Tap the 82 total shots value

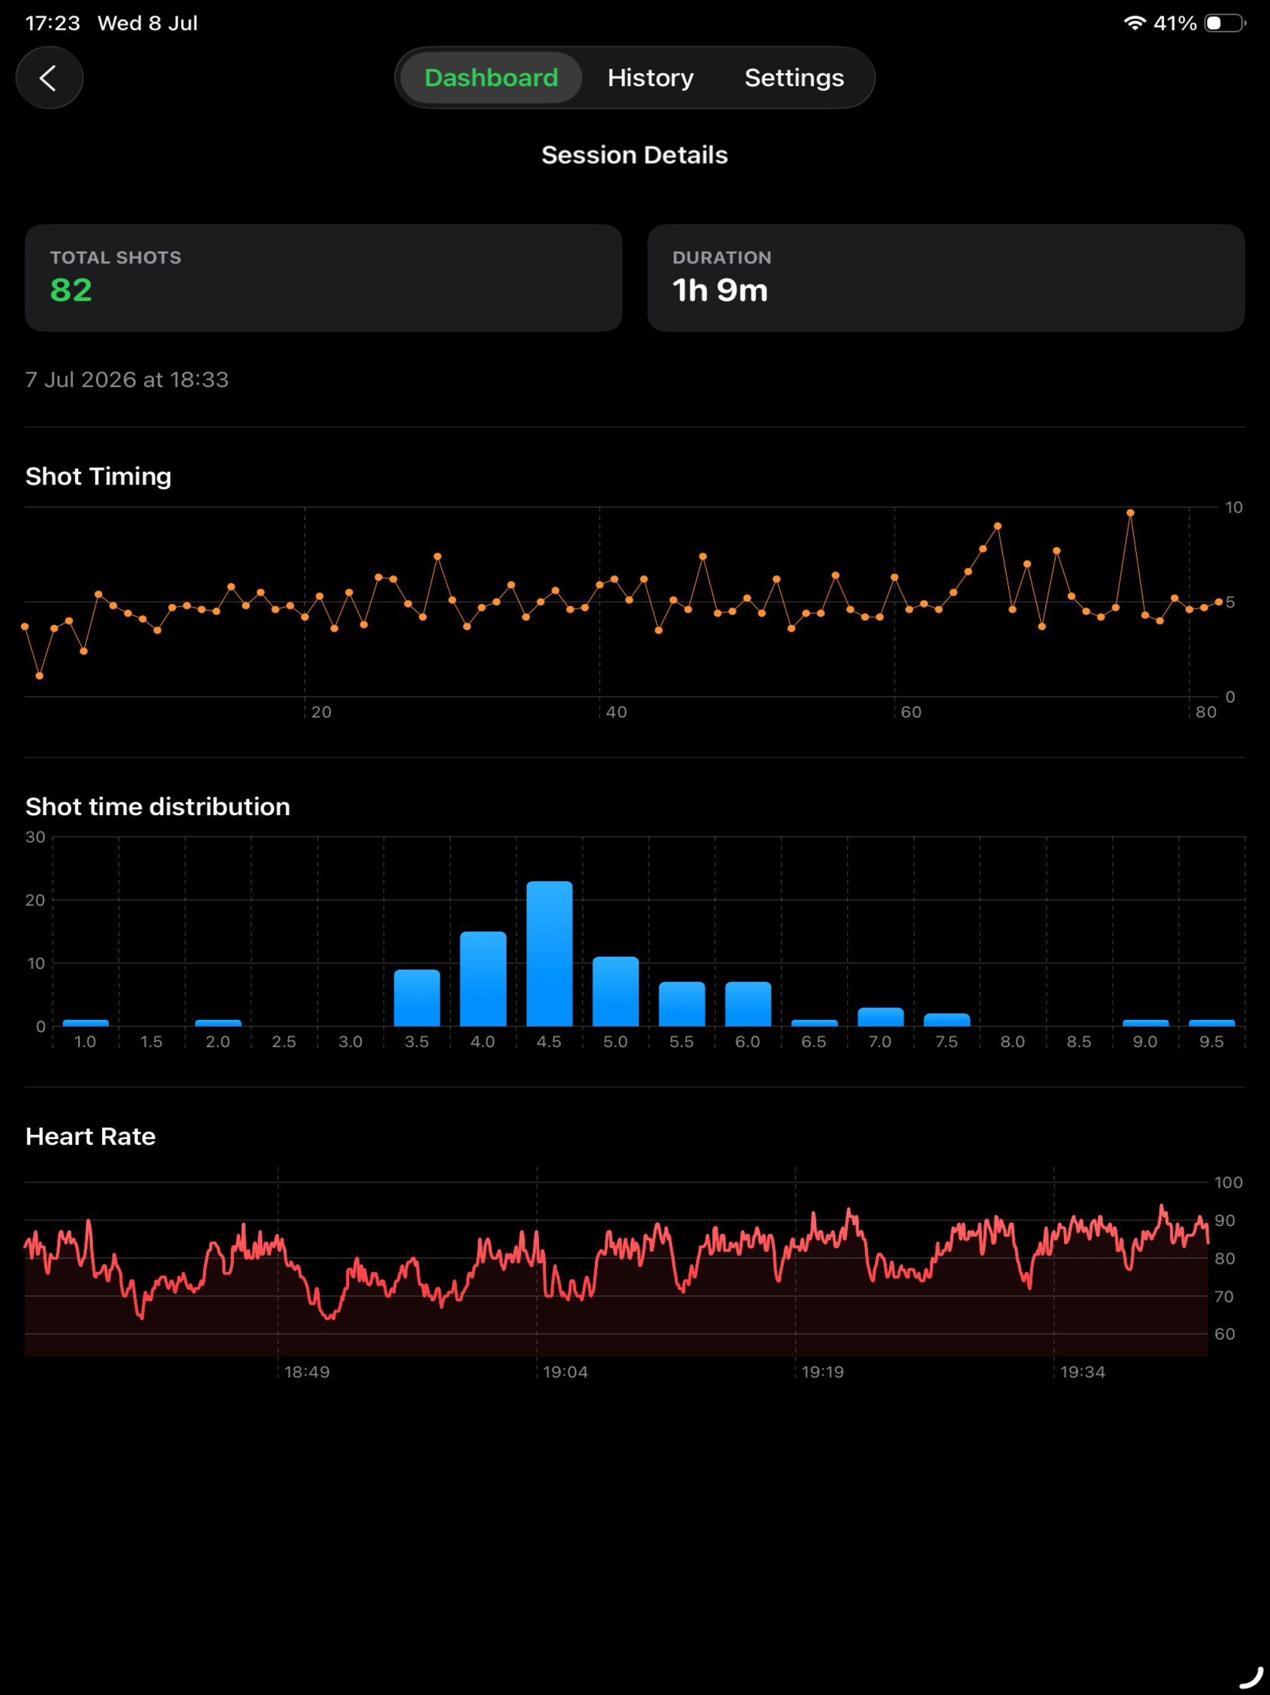[x=71, y=290]
